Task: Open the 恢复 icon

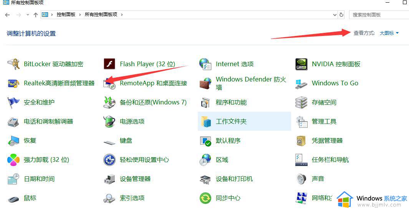Action: tap(13, 141)
